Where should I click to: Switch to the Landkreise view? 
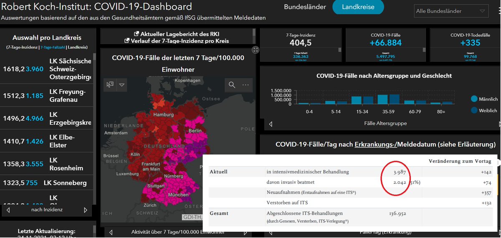pyautogui.click(x=358, y=7)
